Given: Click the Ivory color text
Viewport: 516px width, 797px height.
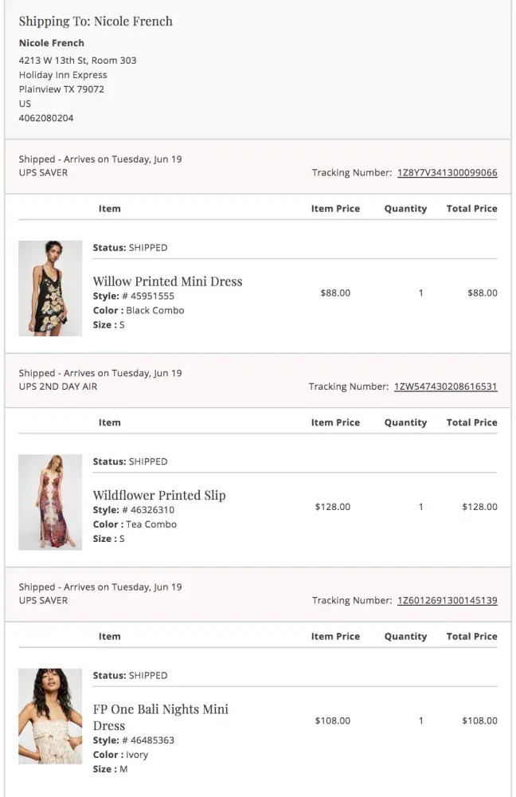Looking at the screenshot, I should (x=137, y=755).
